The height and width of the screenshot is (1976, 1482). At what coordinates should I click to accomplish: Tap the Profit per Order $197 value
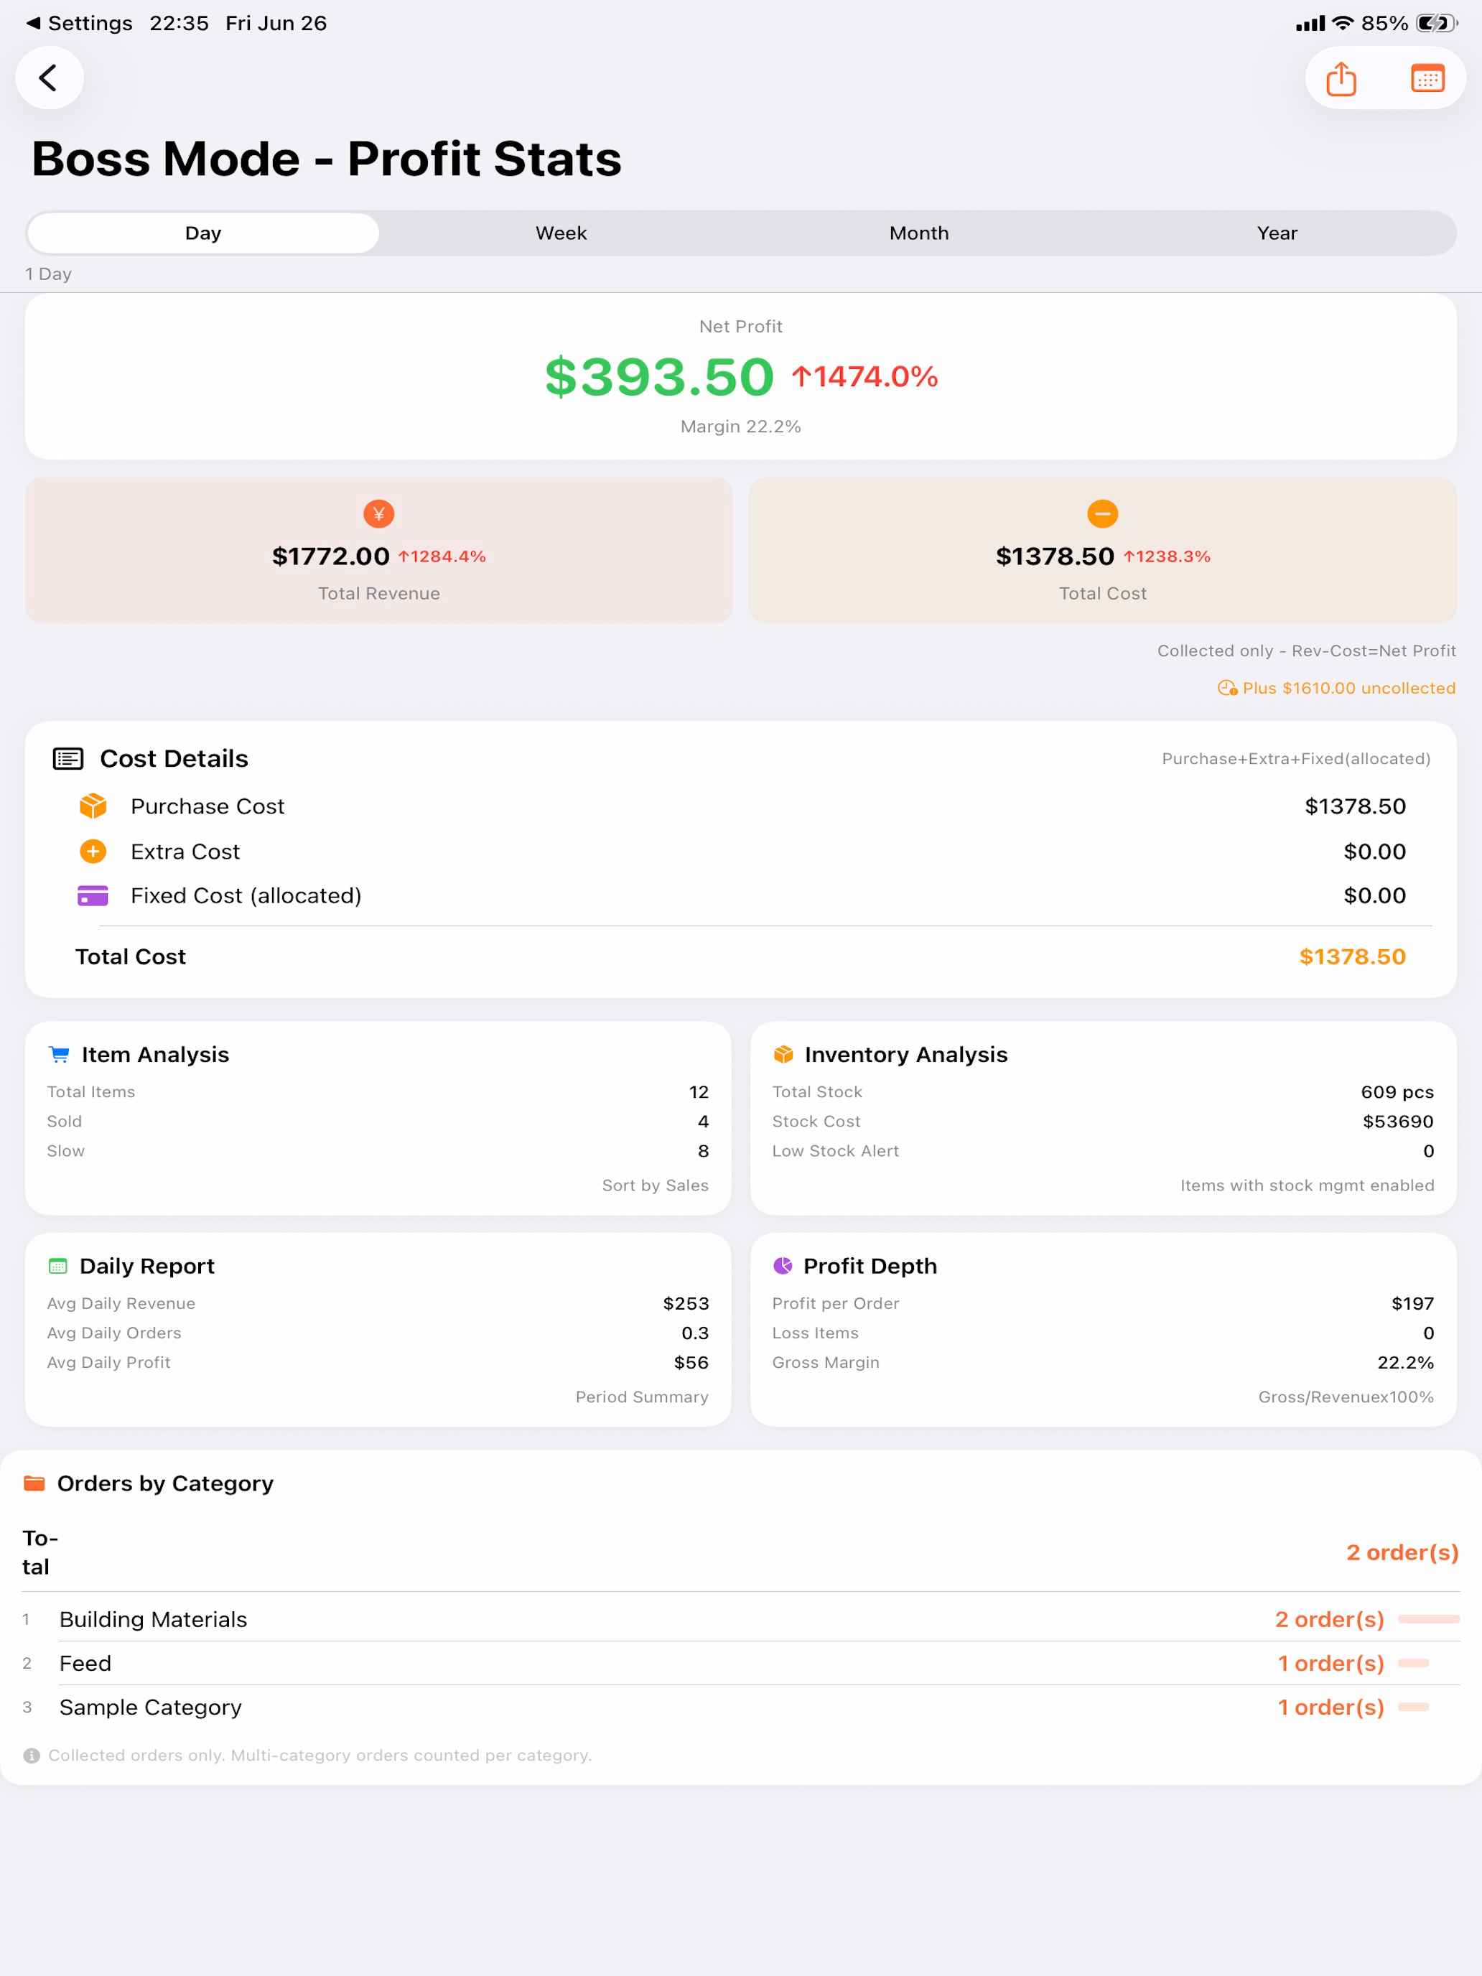pyautogui.click(x=1412, y=1303)
